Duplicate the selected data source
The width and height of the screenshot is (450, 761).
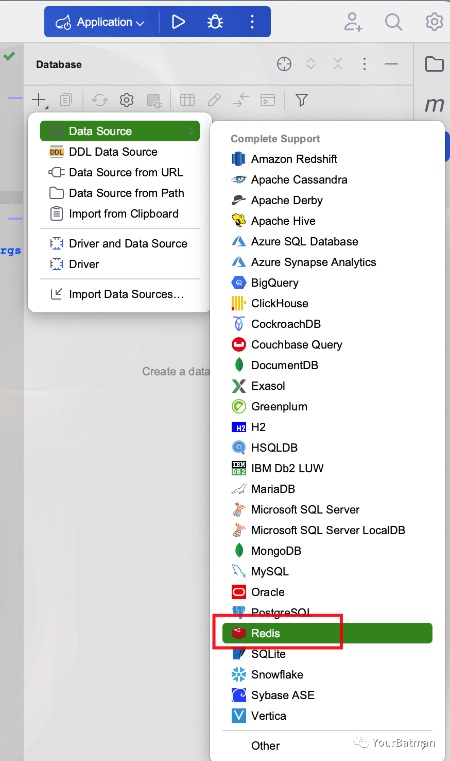(x=66, y=100)
